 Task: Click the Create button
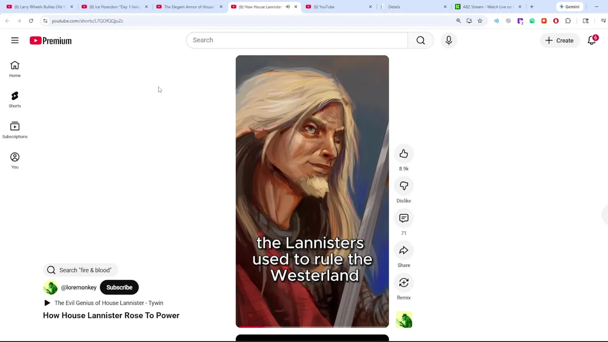pos(560,40)
